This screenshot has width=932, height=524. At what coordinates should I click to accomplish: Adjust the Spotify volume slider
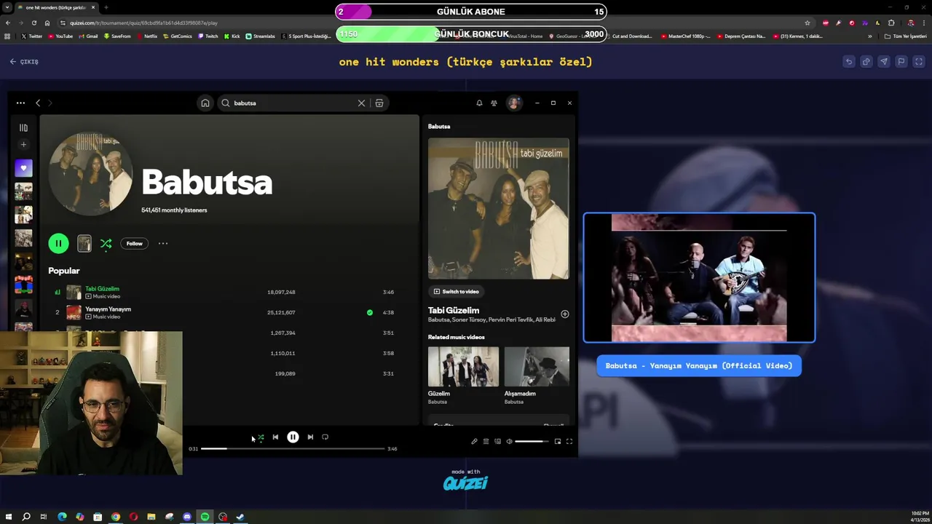pos(532,441)
